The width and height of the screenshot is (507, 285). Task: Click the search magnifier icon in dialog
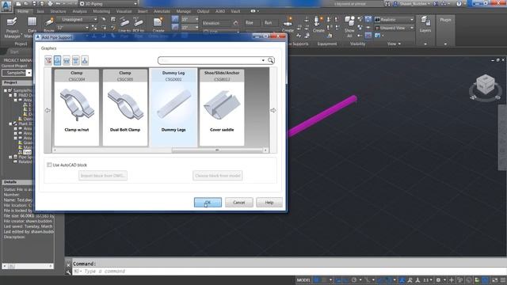(271, 60)
